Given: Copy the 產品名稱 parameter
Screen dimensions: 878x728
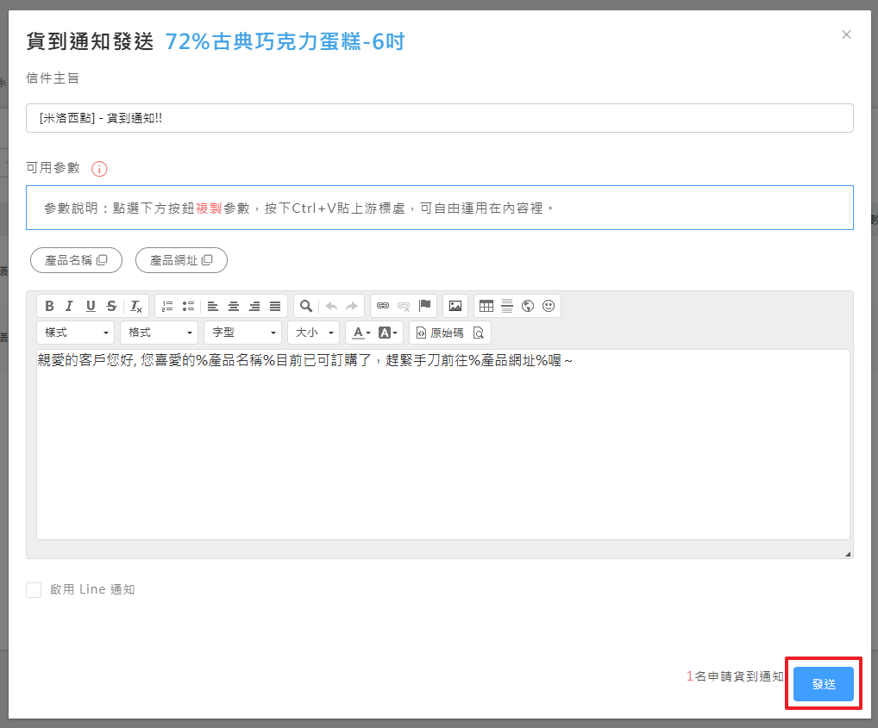Looking at the screenshot, I should click(76, 260).
